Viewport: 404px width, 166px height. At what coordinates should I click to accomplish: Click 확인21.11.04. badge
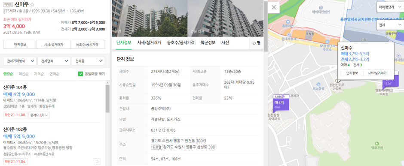pyautogui.click(x=15, y=162)
